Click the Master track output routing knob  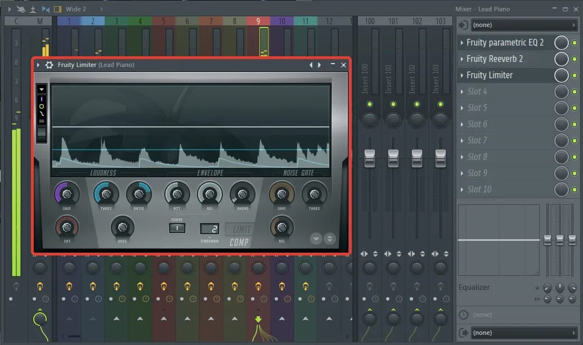[x=40, y=319]
